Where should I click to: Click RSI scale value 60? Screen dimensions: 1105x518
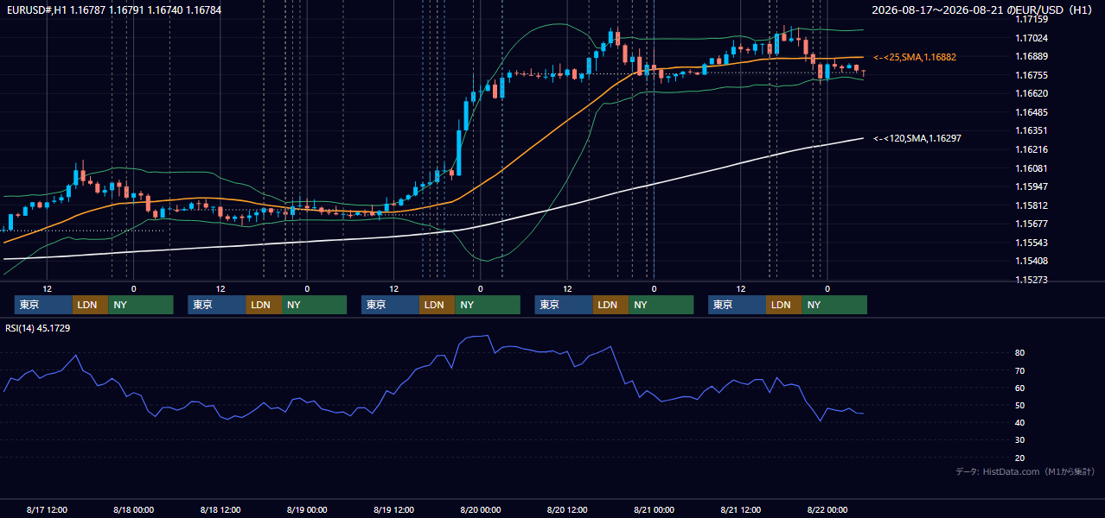(1020, 388)
